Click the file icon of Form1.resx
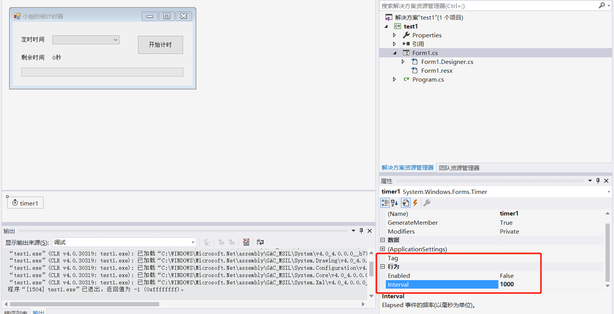 point(415,70)
